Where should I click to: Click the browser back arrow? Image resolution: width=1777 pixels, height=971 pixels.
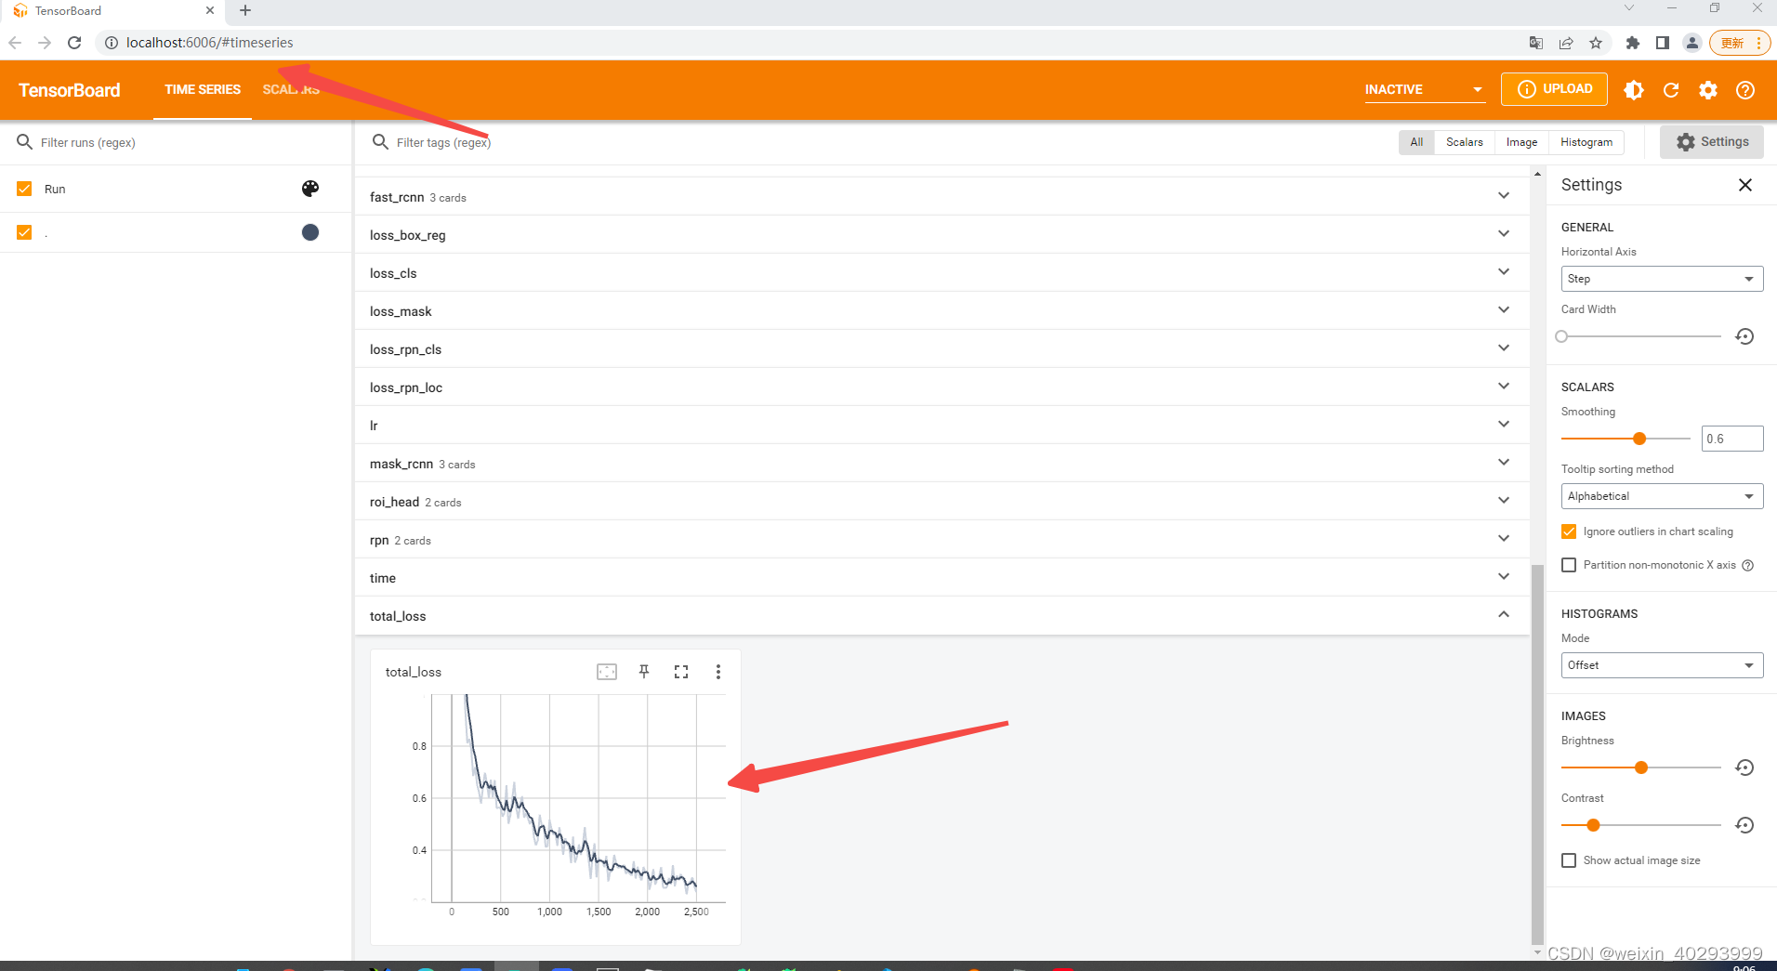(x=15, y=43)
